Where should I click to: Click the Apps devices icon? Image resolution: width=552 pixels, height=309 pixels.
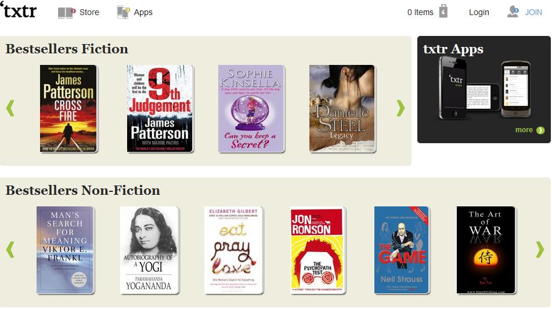tap(123, 12)
